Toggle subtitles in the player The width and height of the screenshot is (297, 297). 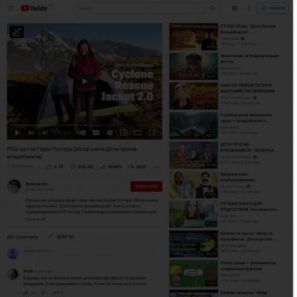point(96,133)
